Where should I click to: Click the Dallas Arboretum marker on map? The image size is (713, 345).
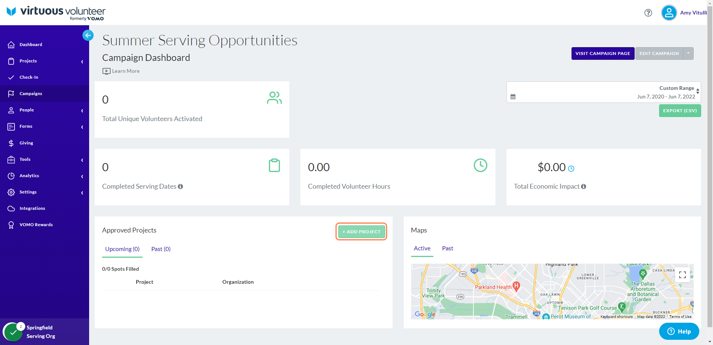click(x=643, y=274)
